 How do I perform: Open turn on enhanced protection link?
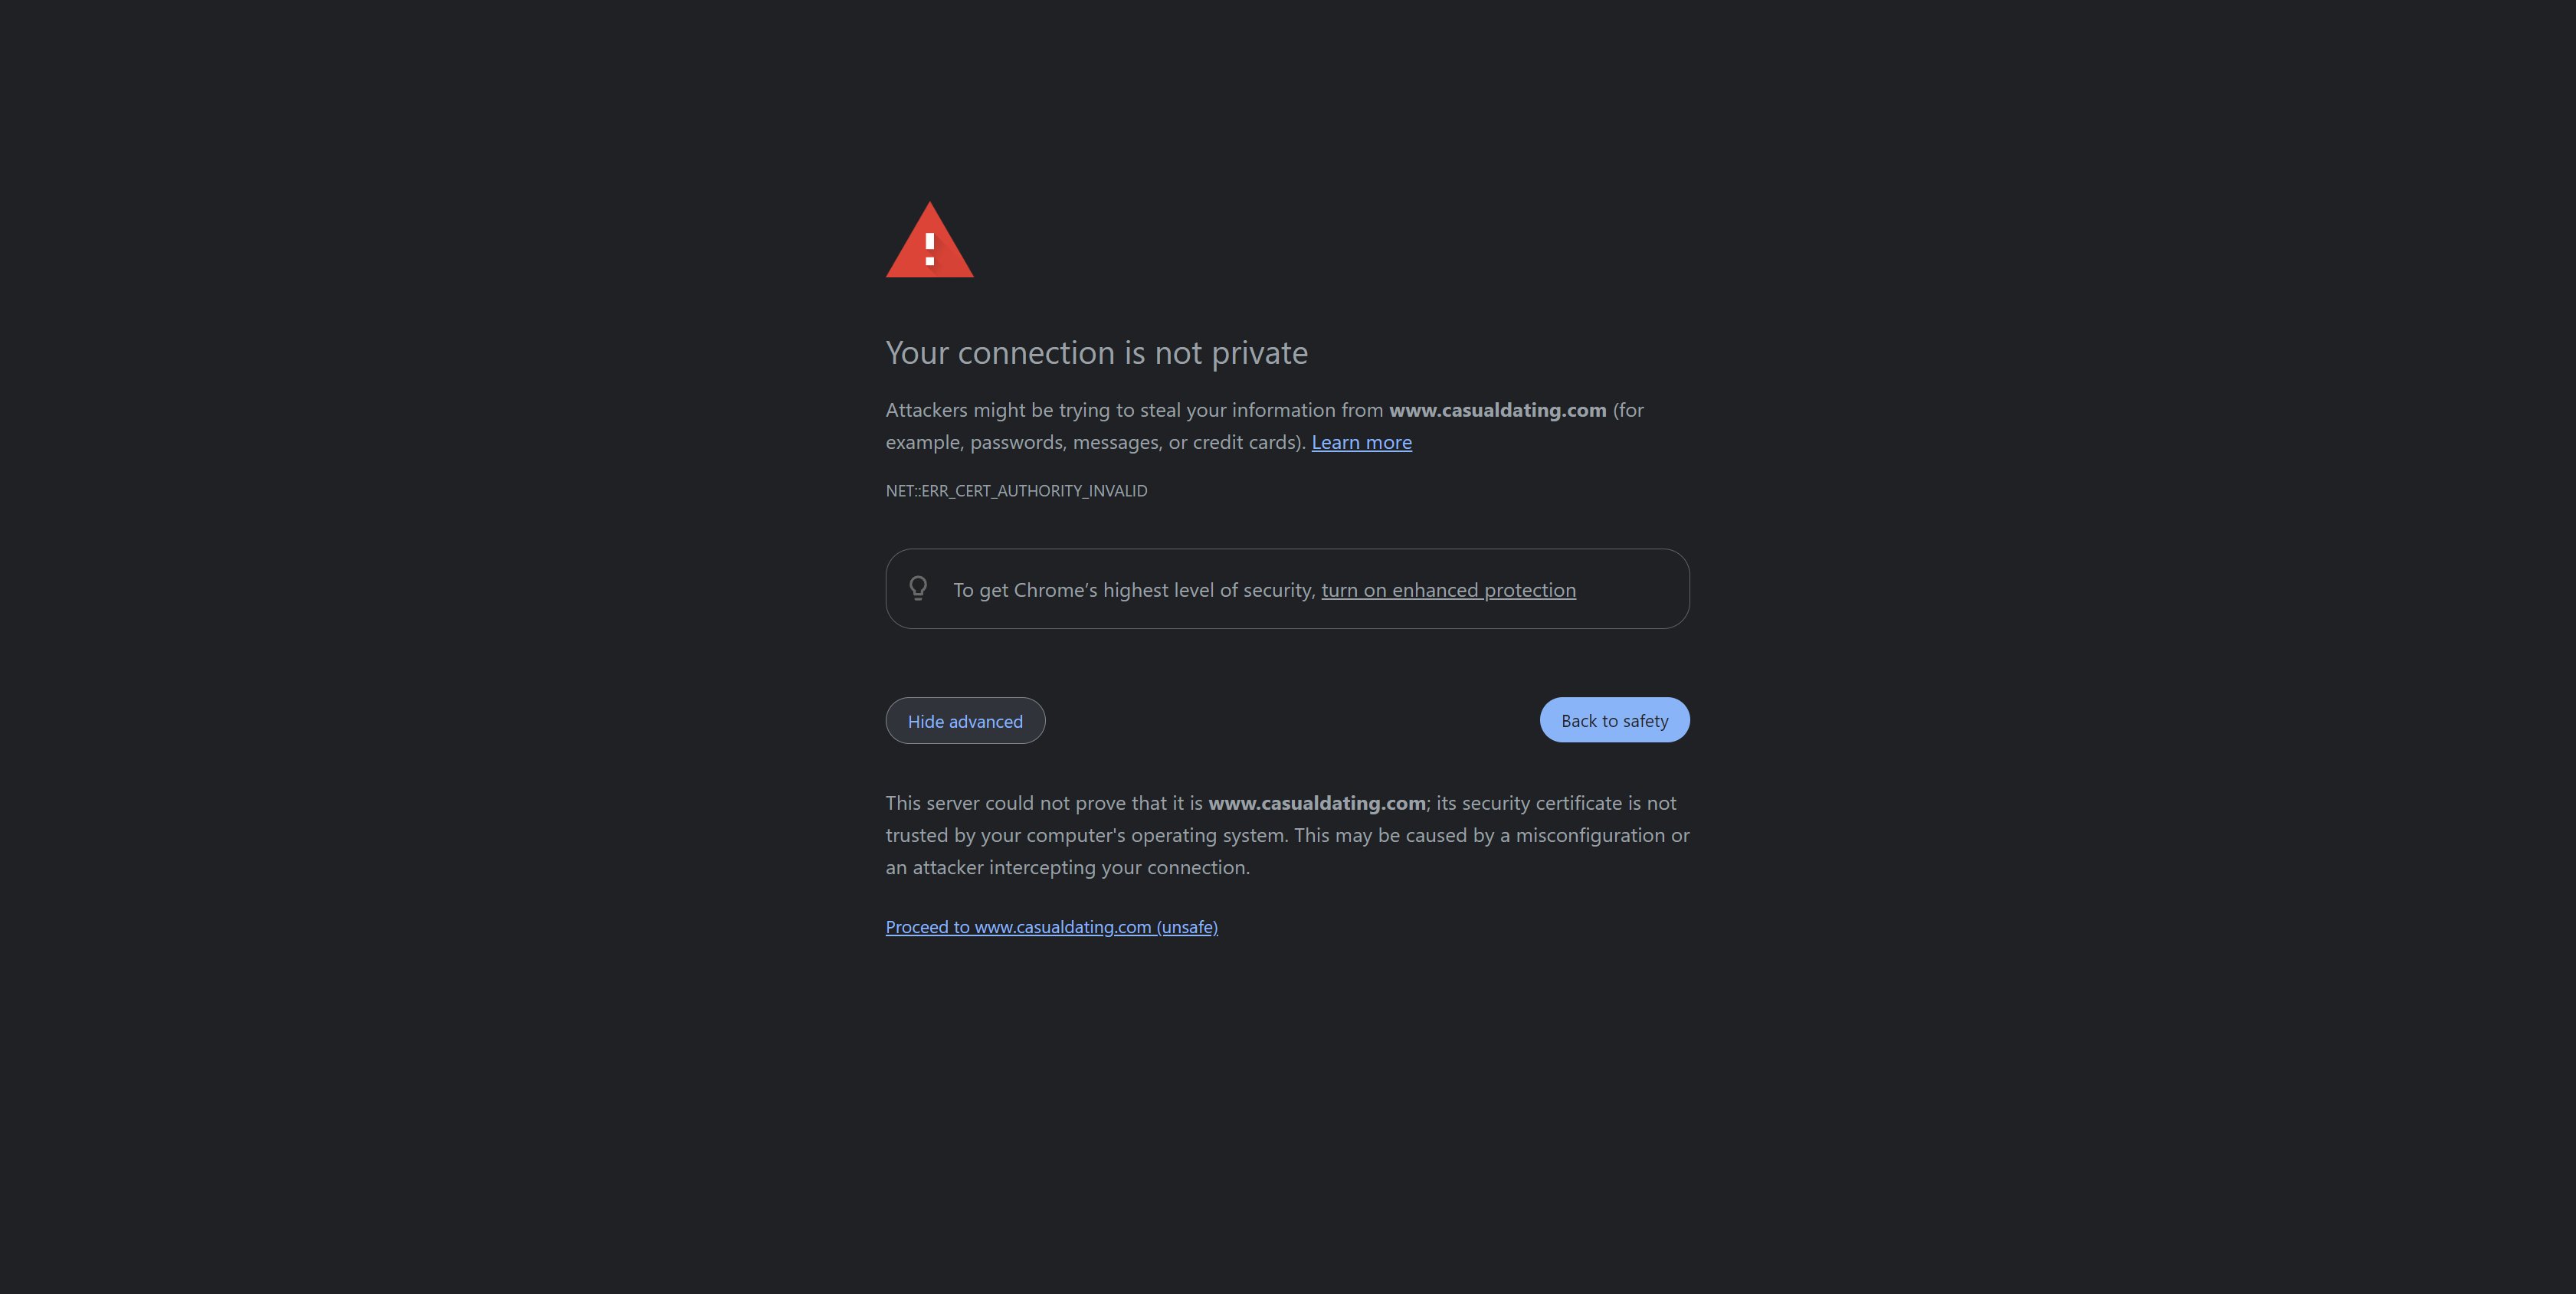(x=1448, y=590)
